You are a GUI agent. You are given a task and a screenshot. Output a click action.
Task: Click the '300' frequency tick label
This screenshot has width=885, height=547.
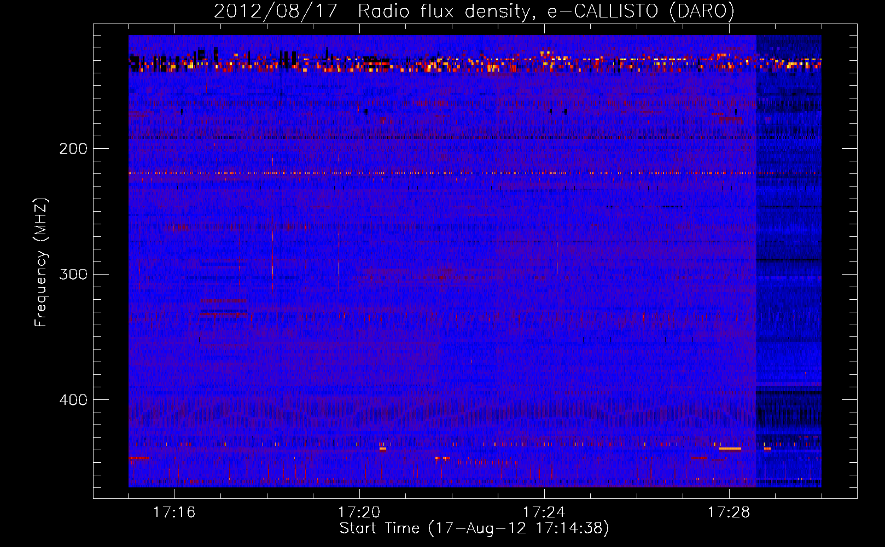[x=73, y=274]
